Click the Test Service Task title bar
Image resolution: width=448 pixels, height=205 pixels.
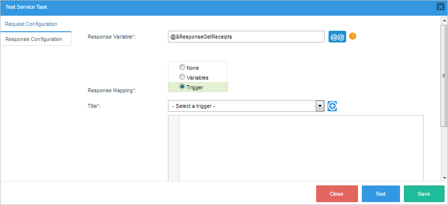tap(196, 7)
